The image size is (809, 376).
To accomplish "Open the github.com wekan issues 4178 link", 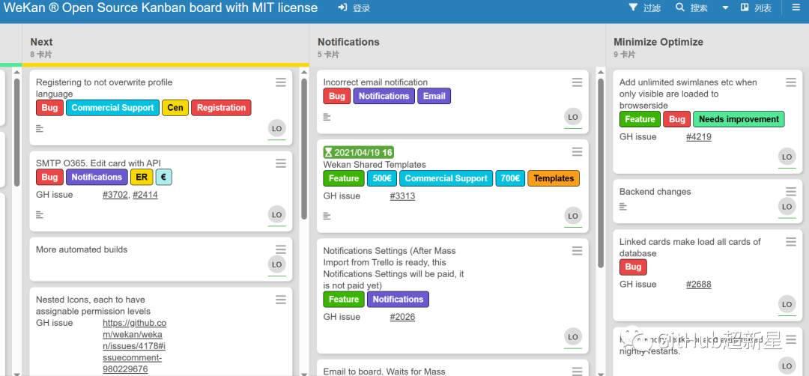I will pos(134,346).
